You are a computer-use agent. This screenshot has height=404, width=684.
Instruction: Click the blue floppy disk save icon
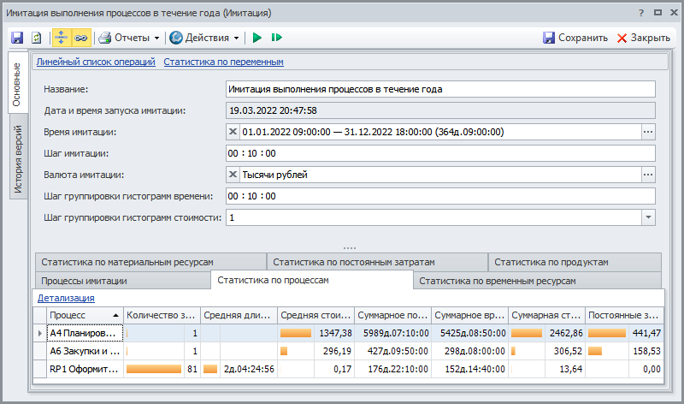click(x=17, y=38)
